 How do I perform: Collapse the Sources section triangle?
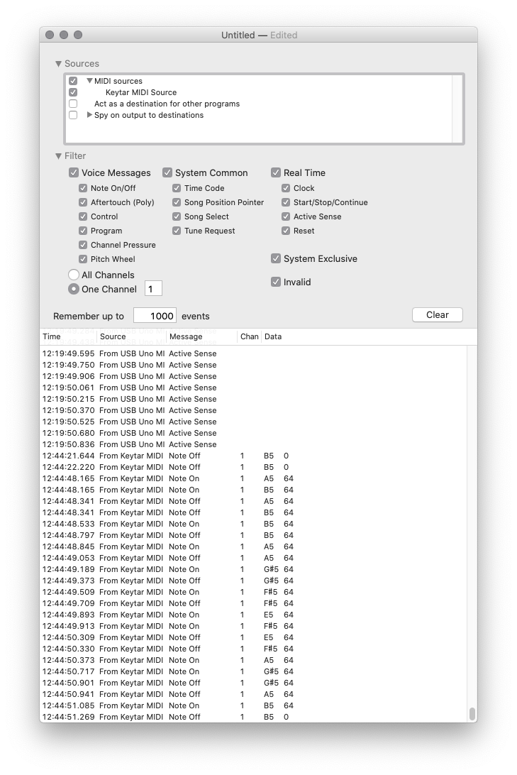58,64
